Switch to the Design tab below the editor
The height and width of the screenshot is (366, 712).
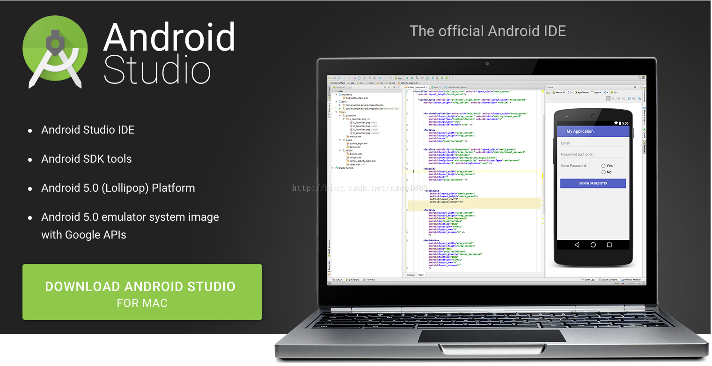click(411, 275)
